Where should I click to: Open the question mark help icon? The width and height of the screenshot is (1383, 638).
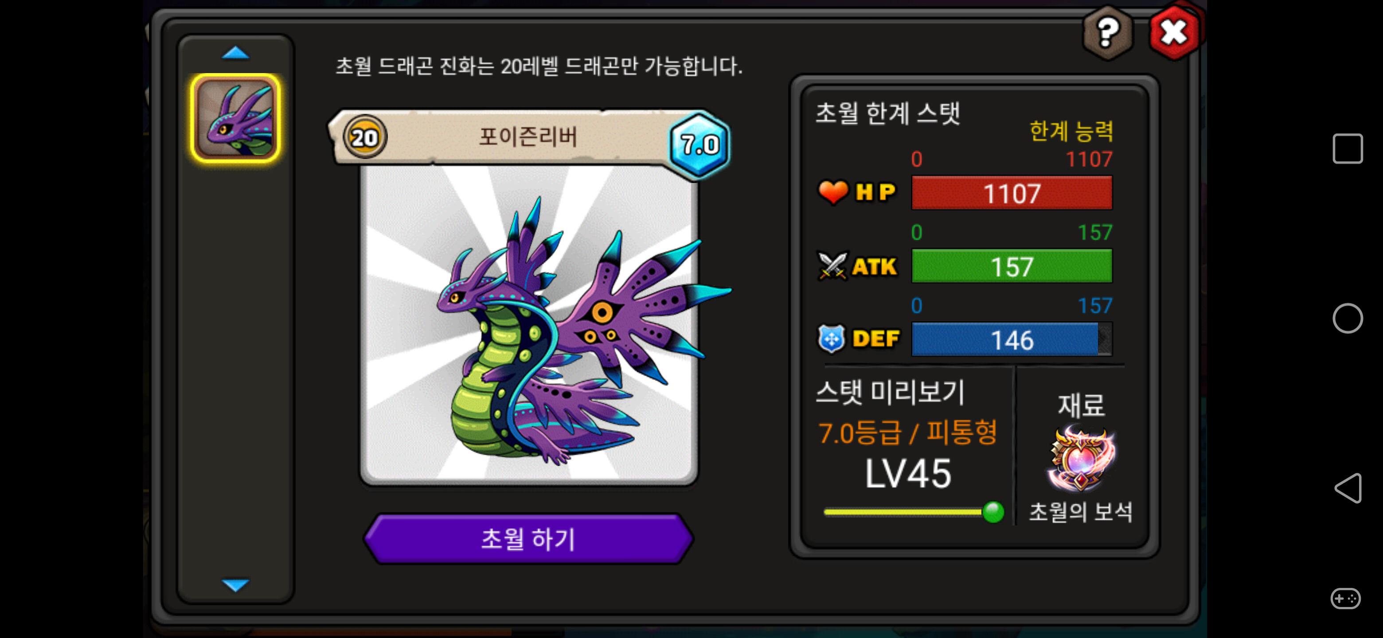(1108, 33)
